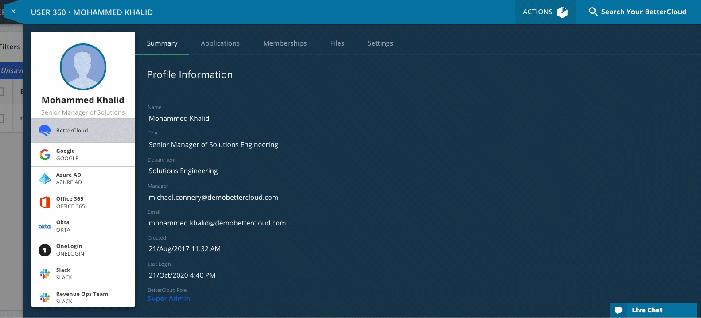Image resolution: width=701 pixels, height=318 pixels.
Task: Click the last login 21/Oct/2020 4:40 PM
Action: point(182,275)
